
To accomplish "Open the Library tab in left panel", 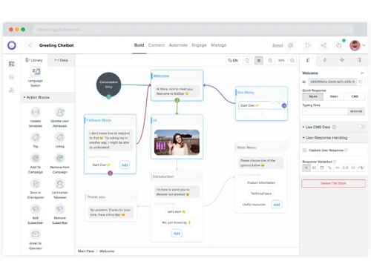I will 34,60.
